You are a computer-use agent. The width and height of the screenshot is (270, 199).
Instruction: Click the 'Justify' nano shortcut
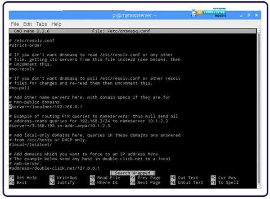click(62, 182)
